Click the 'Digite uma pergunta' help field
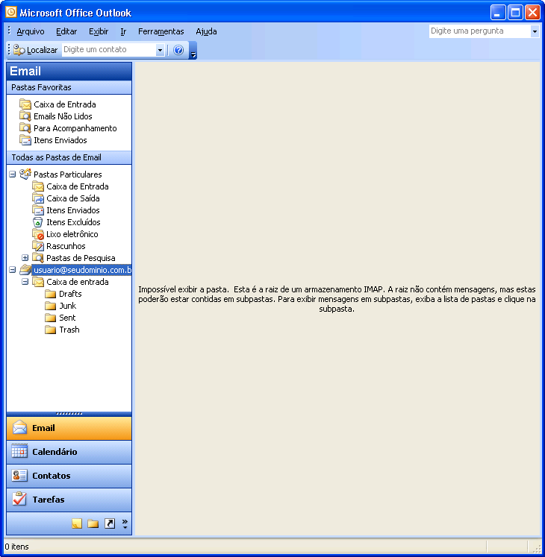The image size is (545, 557). (479, 31)
